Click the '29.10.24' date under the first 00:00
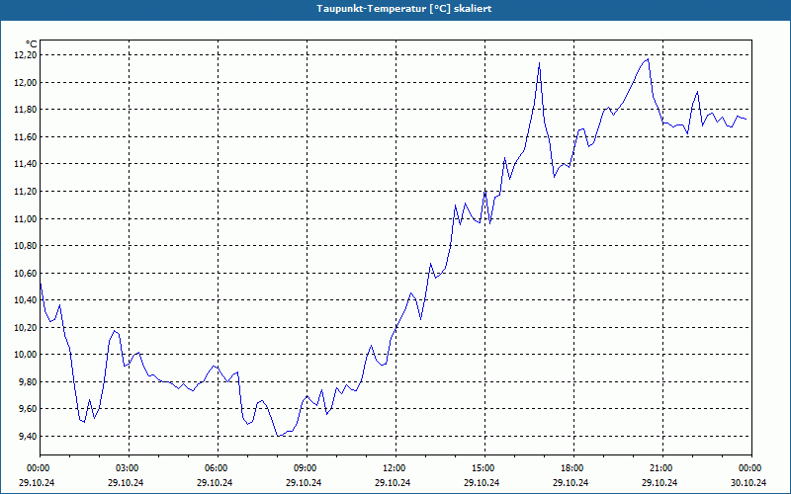 click(x=37, y=482)
